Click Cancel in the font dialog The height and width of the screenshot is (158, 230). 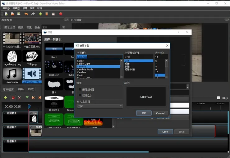click(160, 113)
